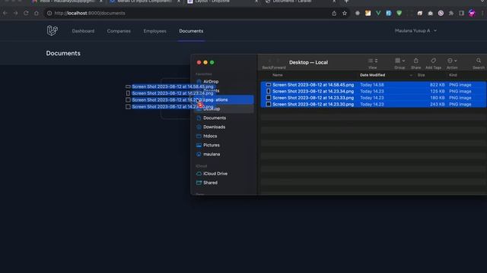Bookmark the page with the star icon
Viewport: 487px width, 273px height.
[x=345, y=13]
